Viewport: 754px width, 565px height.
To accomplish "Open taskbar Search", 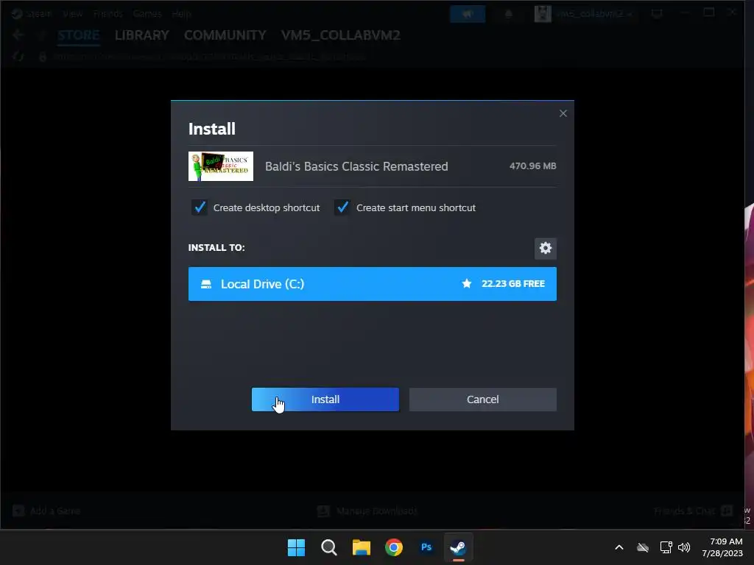I will click(329, 547).
